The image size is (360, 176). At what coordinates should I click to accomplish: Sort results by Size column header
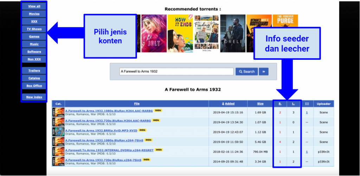(260, 104)
